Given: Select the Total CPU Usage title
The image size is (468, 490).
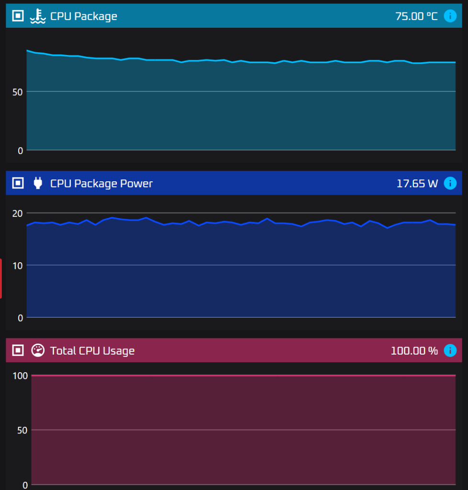Looking at the screenshot, I should 92,351.
